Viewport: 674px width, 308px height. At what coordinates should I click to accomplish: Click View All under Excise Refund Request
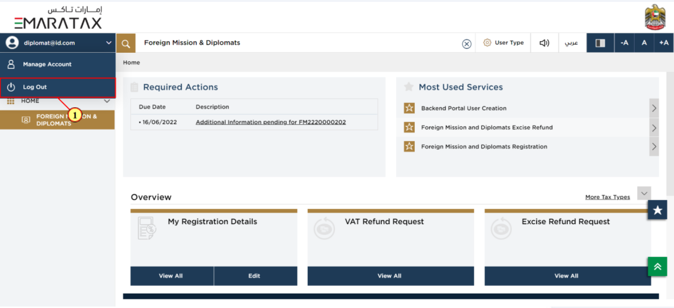(568, 276)
